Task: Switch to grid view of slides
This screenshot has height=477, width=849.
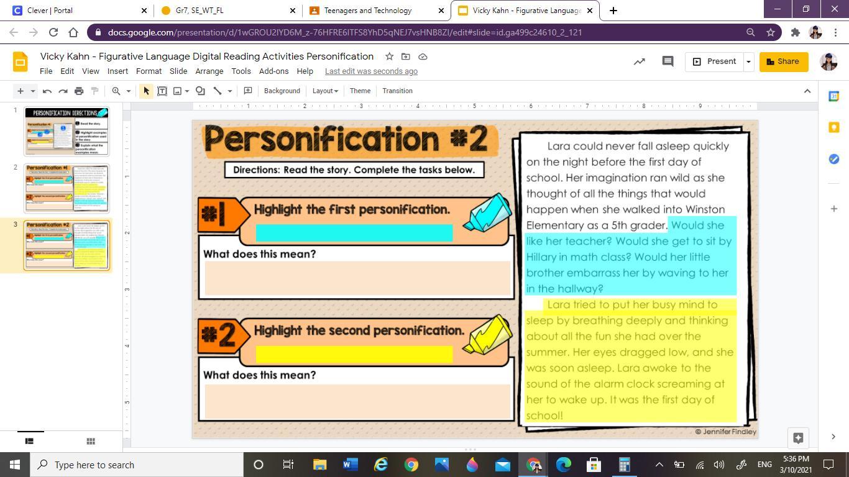Action: tap(91, 441)
